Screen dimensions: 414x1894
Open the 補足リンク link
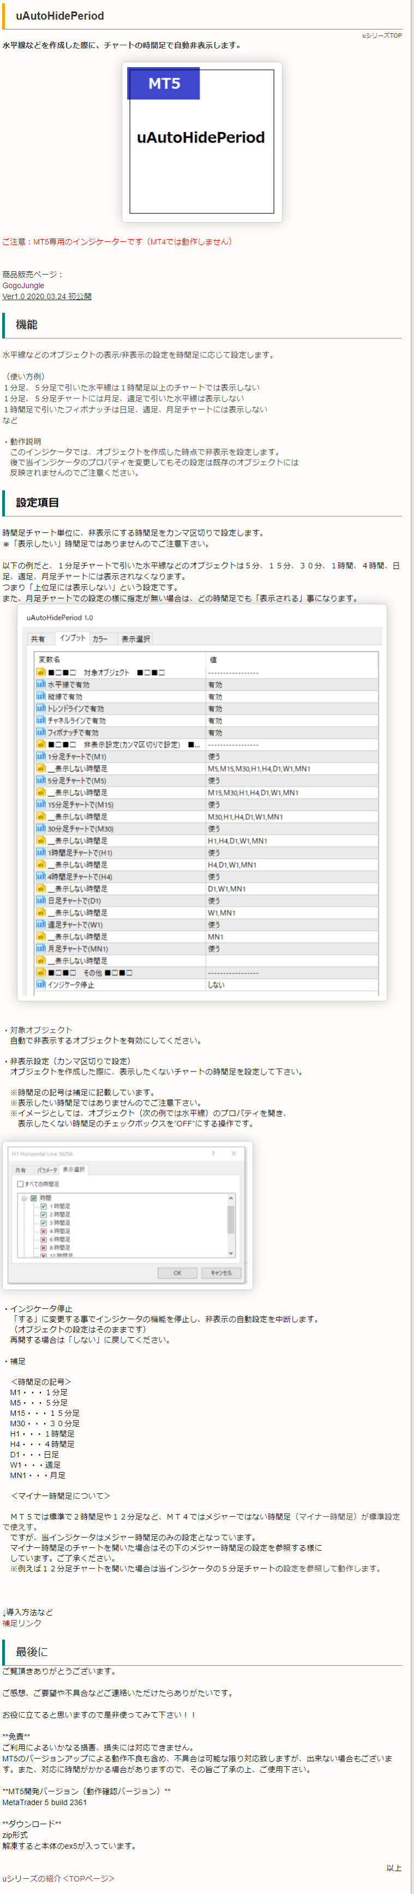[x=22, y=1623]
